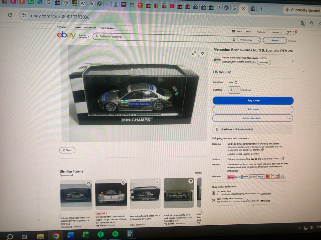Viewport: 321px width, 240px height.
Task: Open the All Categories dropdown
Action: point(249,40)
